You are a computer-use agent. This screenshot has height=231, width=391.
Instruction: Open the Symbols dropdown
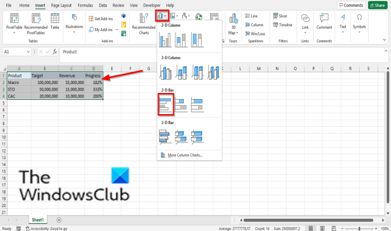359,23
